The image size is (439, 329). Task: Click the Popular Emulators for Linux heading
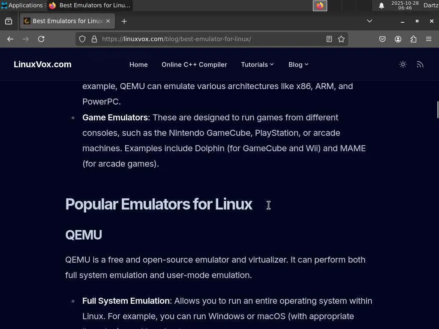159,204
